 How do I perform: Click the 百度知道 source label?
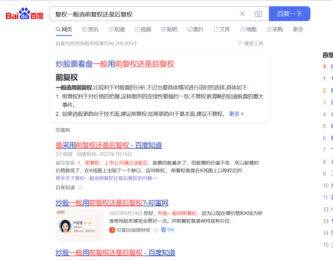point(65,188)
